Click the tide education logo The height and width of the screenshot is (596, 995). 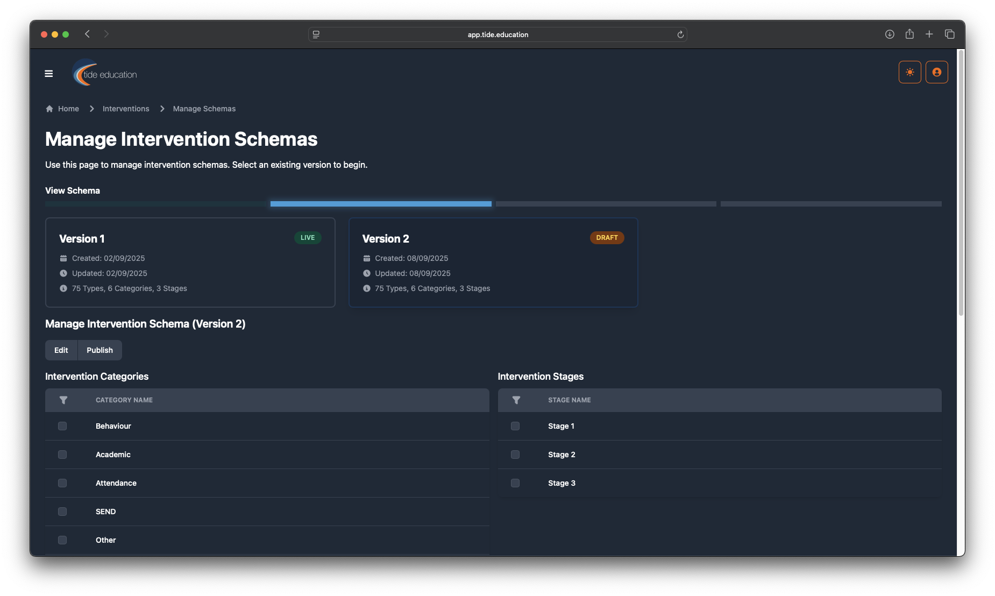tap(105, 73)
